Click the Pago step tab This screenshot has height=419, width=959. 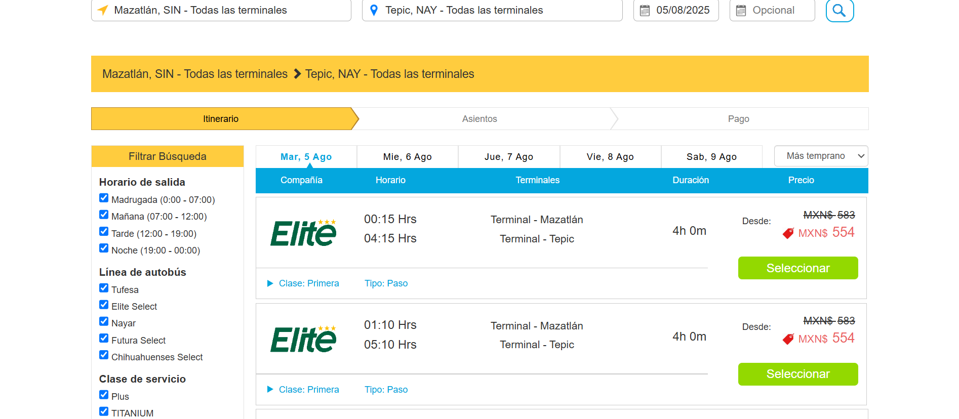[x=739, y=119]
